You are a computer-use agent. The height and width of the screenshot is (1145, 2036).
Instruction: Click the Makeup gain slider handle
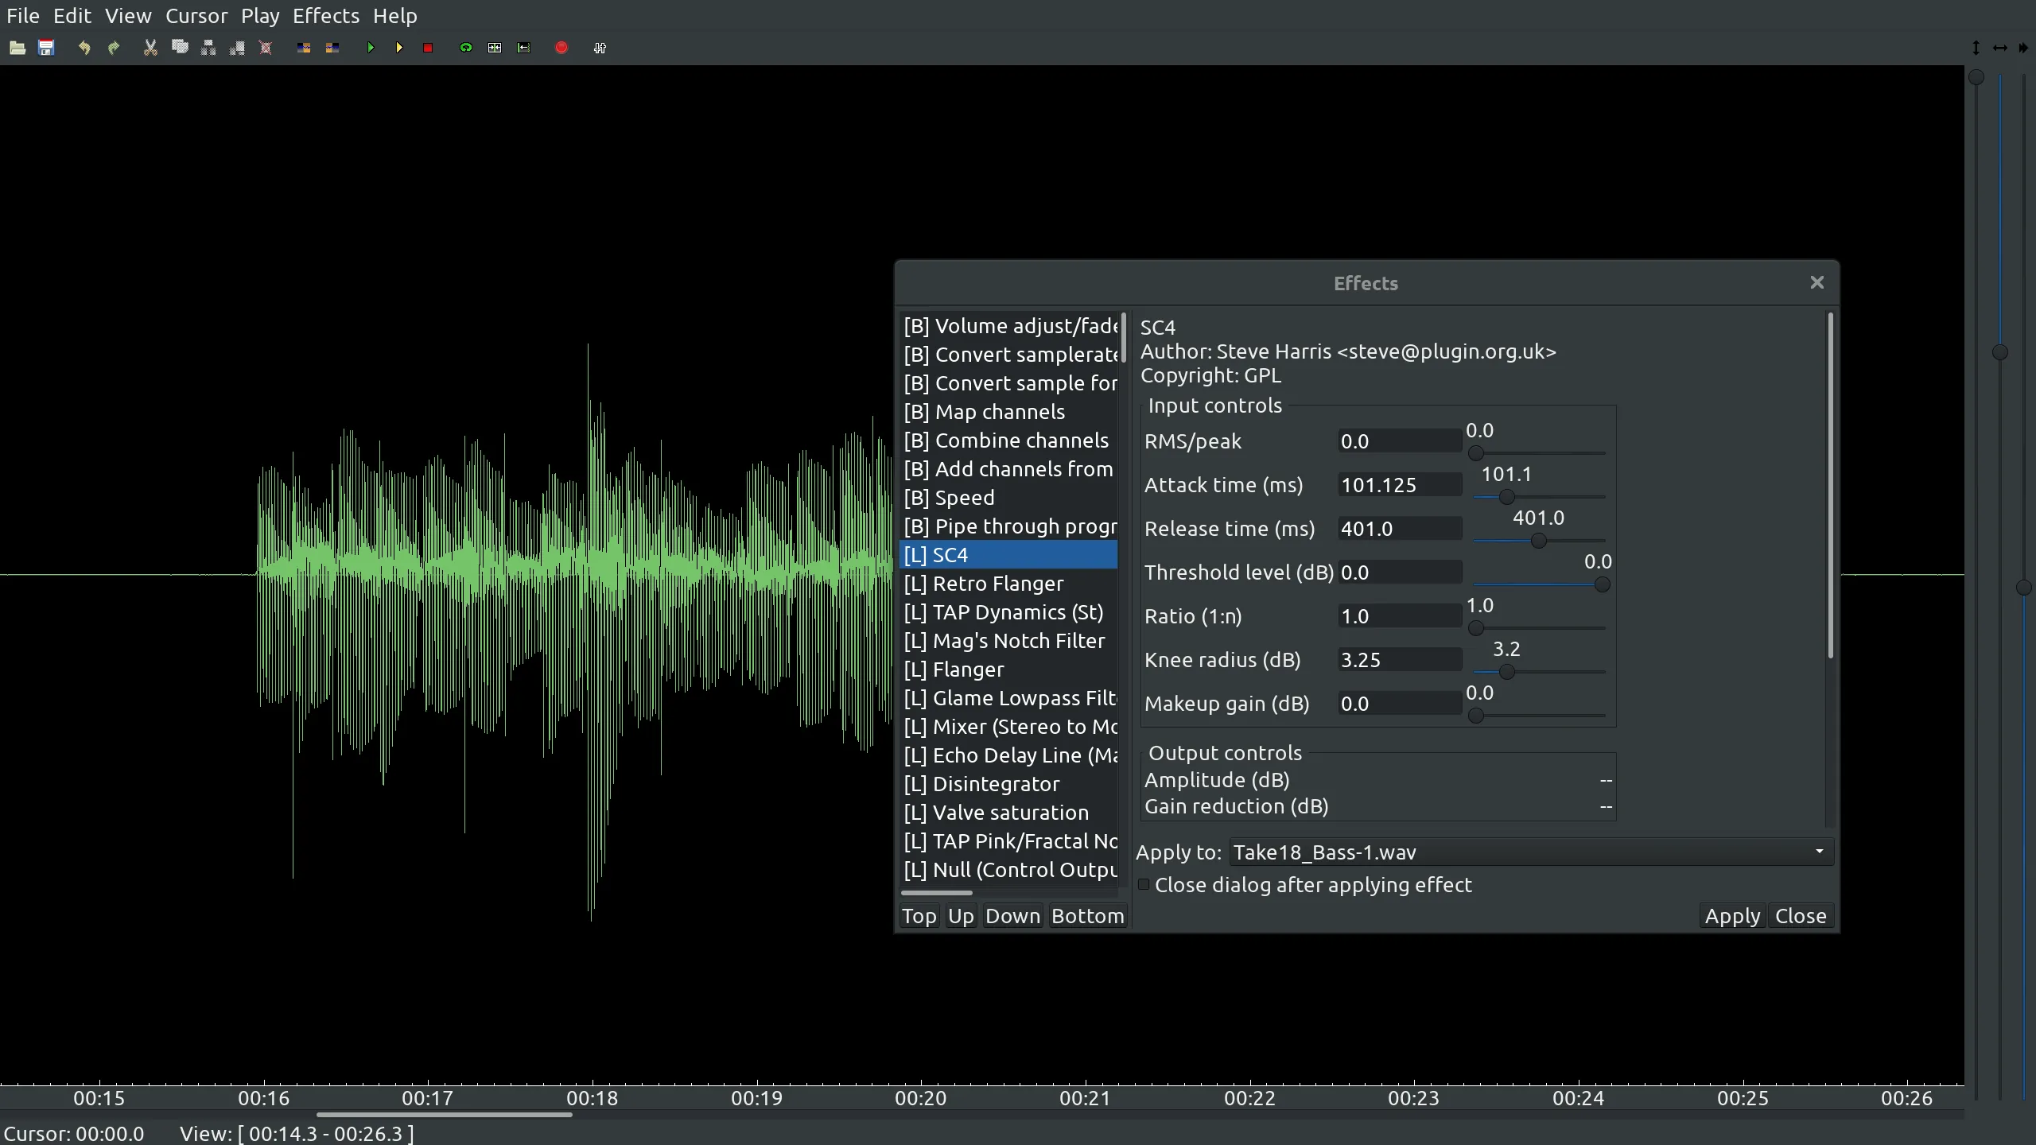tap(1476, 716)
